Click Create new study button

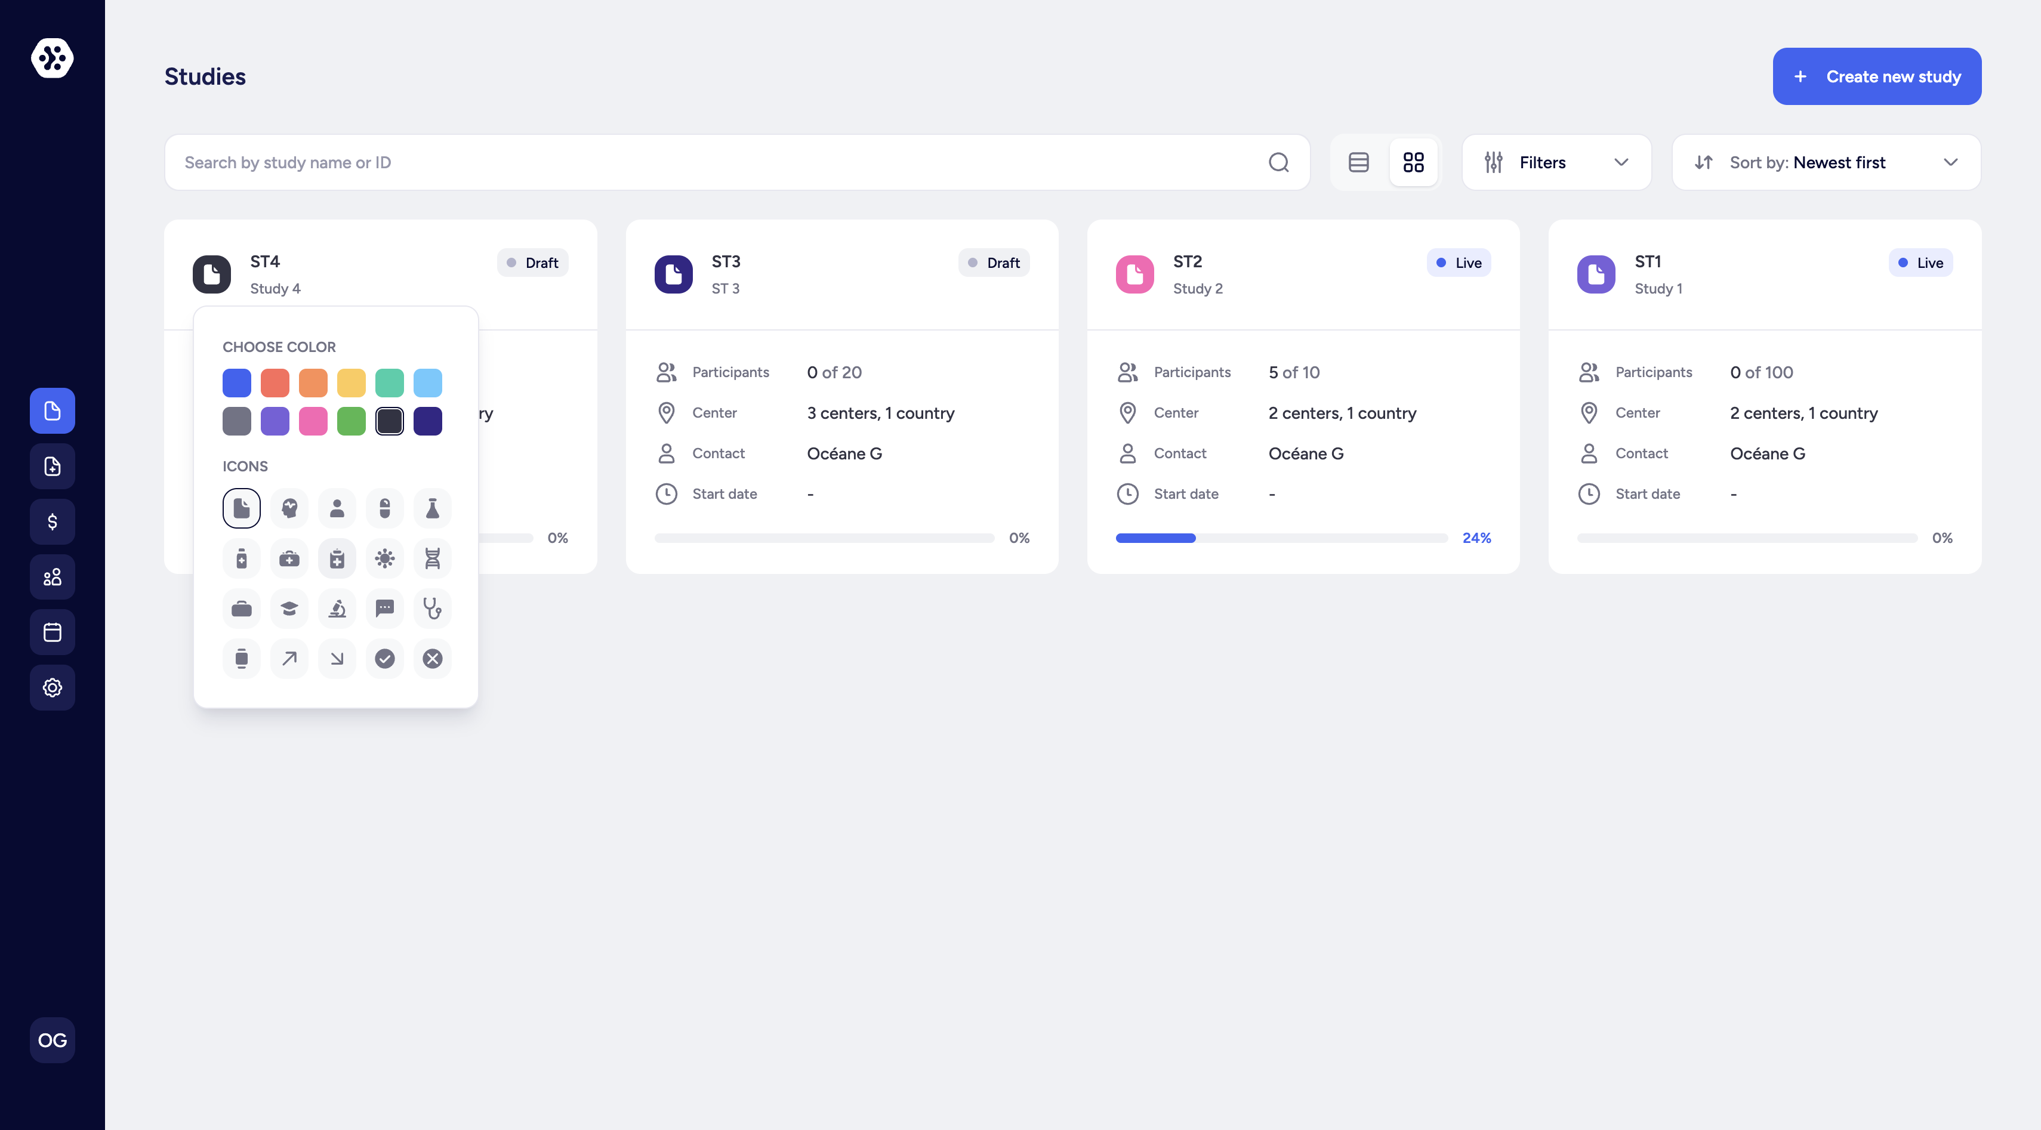coord(1876,77)
